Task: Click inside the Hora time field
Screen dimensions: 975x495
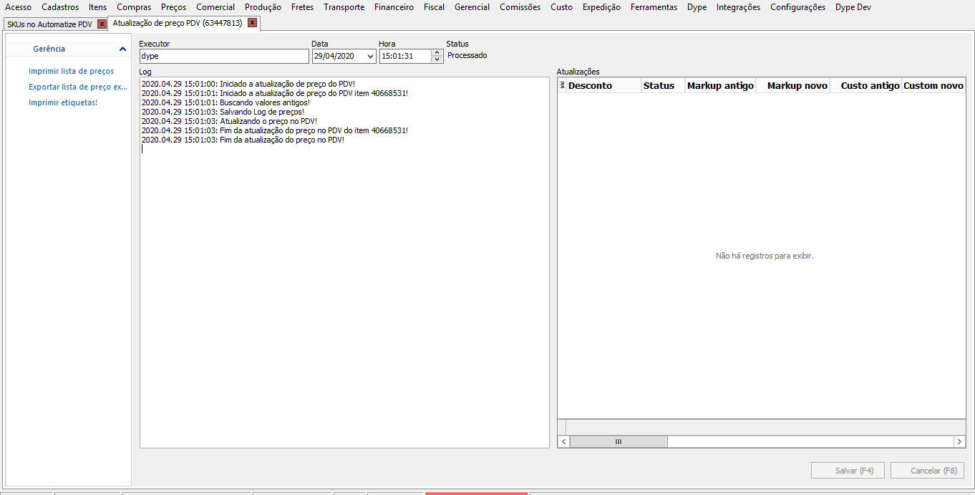Action: pyautogui.click(x=405, y=56)
